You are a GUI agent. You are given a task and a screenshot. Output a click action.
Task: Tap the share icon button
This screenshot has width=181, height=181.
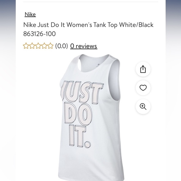pyautogui.click(x=143, y=69)
